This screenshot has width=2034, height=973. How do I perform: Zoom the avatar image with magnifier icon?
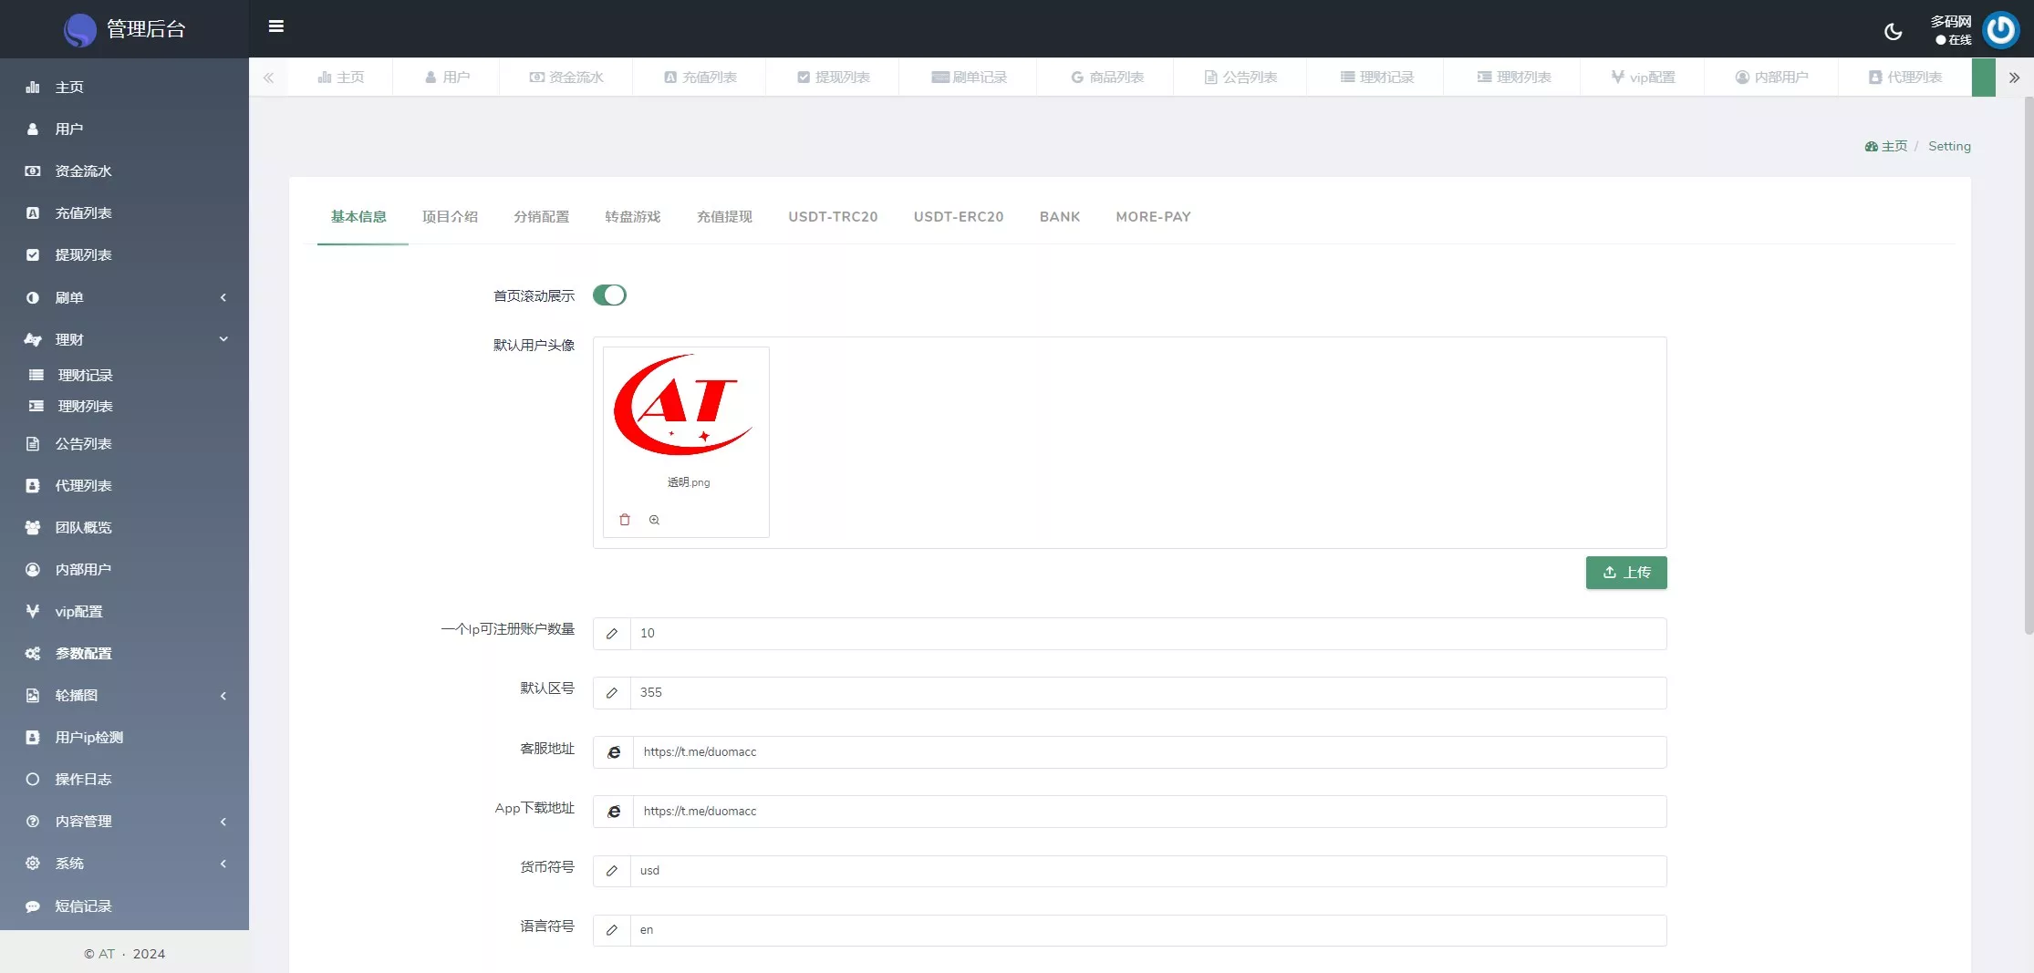tap(654, 520)
